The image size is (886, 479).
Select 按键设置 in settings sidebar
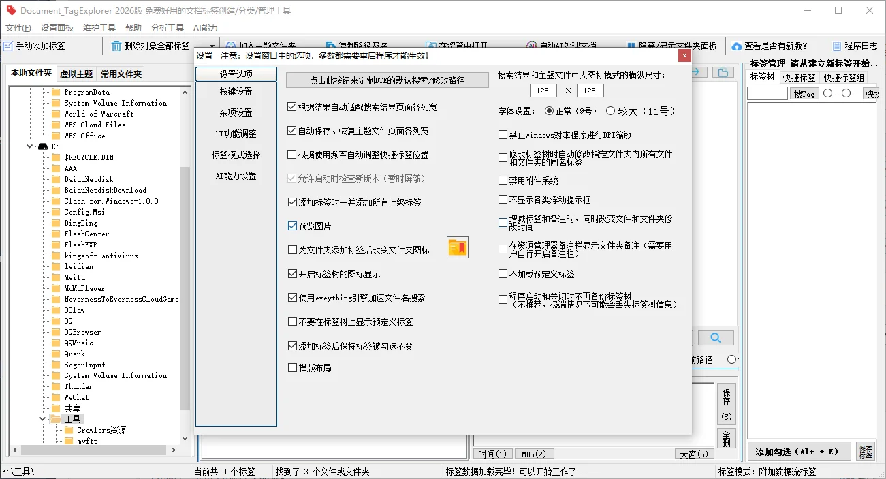click(x=236, y=91)
